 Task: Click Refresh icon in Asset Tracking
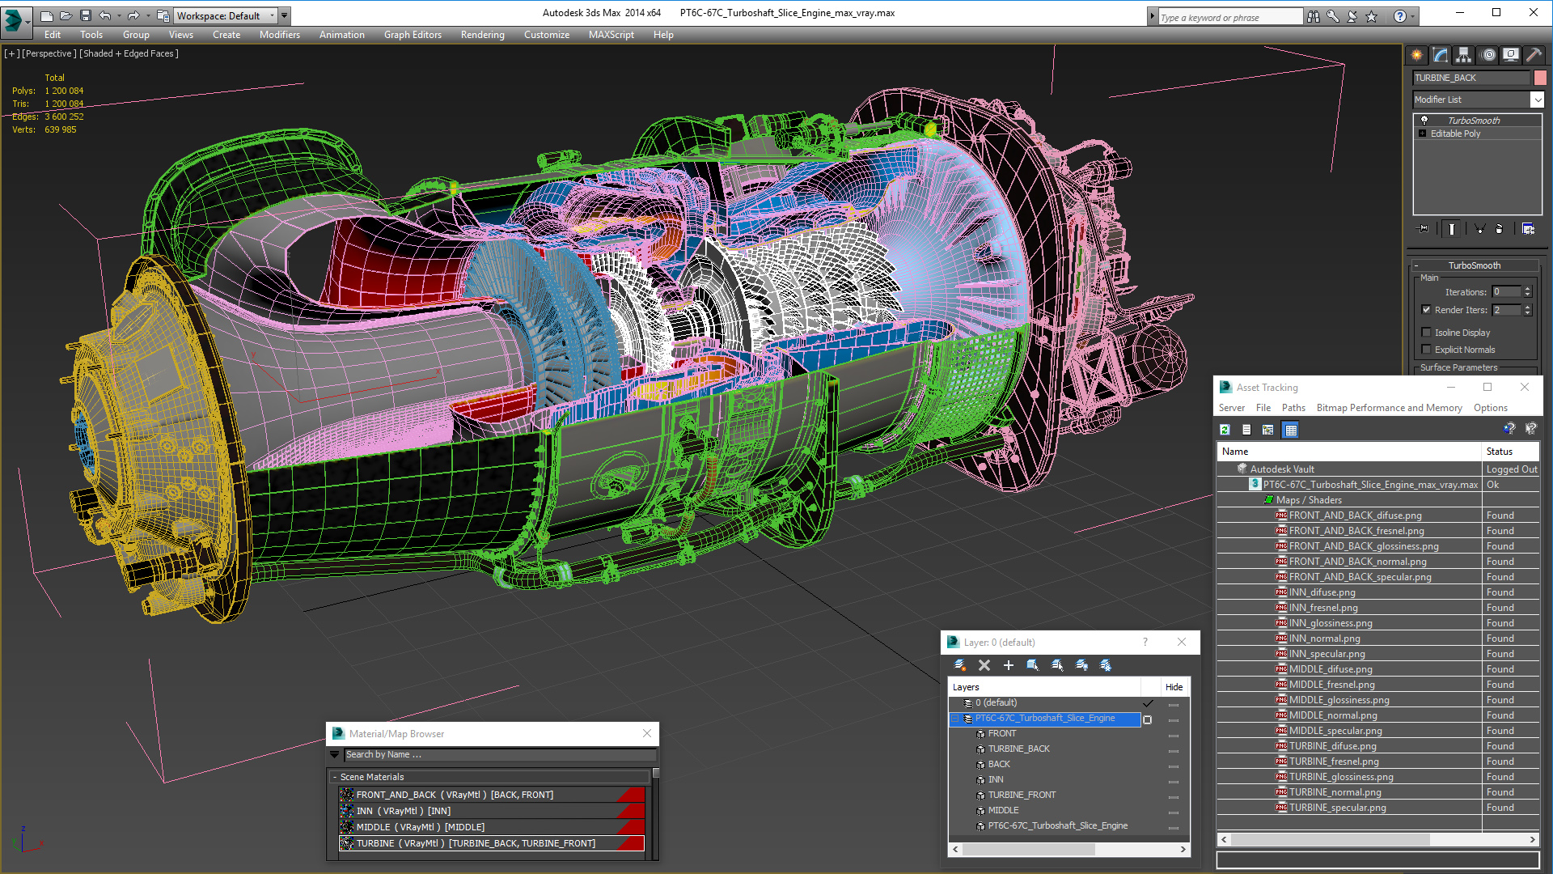[1225, 430]
